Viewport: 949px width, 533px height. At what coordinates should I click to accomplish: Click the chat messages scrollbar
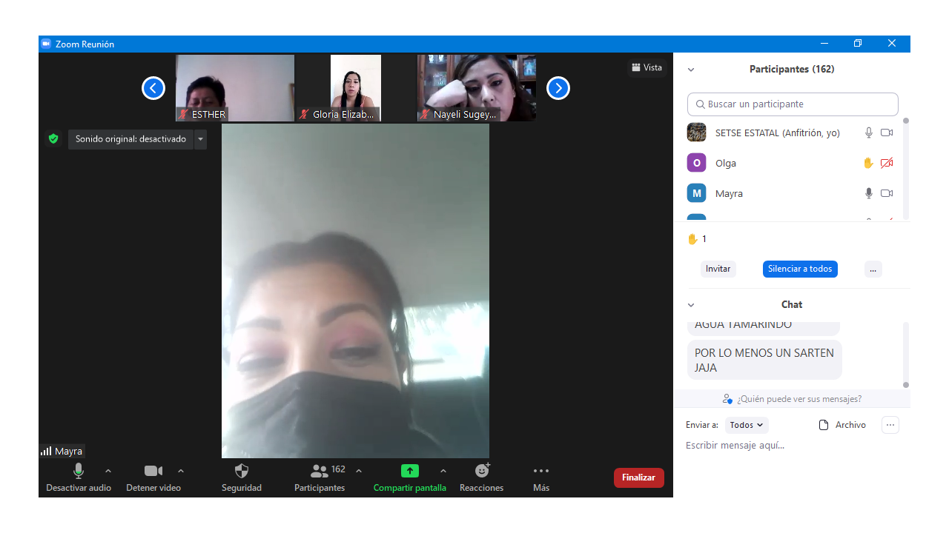pos(905,354)
